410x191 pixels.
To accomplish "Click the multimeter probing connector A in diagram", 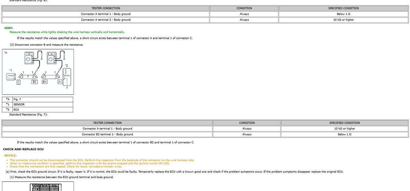I will (52, 58).
